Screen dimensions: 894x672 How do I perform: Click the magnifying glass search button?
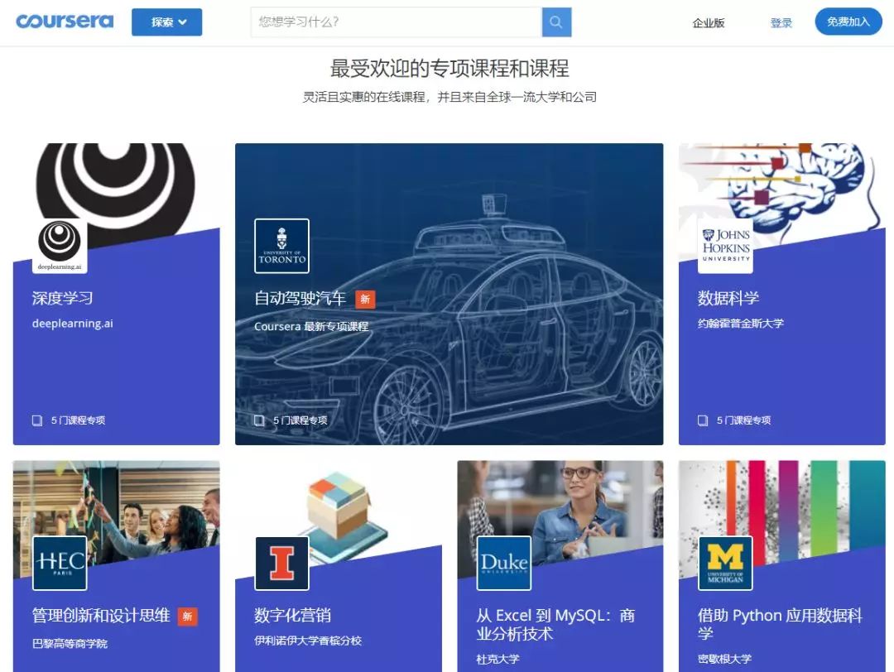click(x=556, y=22)
